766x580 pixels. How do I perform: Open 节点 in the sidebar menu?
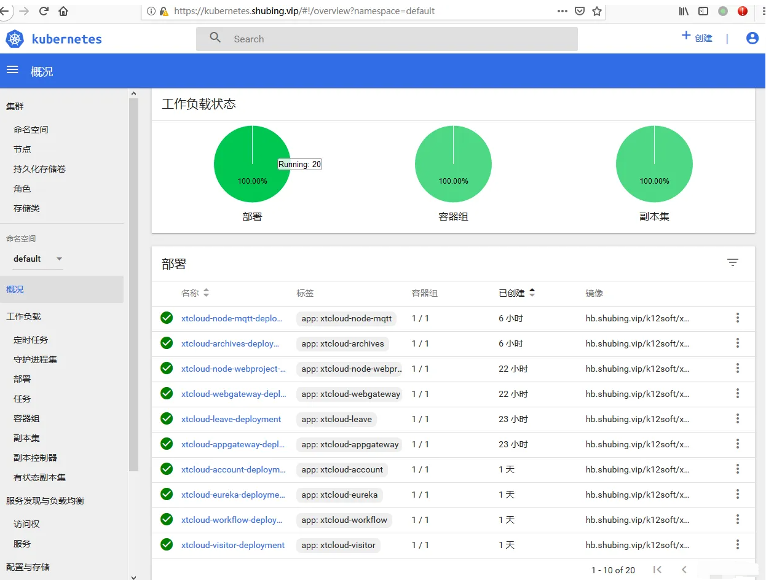pyautogui.click(x=22, y=149)
